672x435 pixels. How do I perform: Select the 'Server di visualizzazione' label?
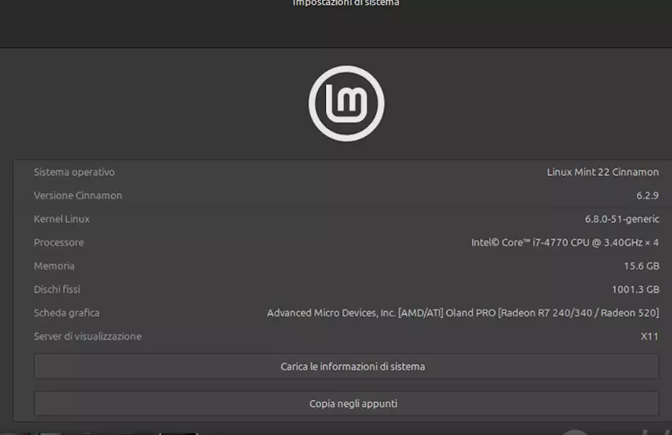pos(88,337)
